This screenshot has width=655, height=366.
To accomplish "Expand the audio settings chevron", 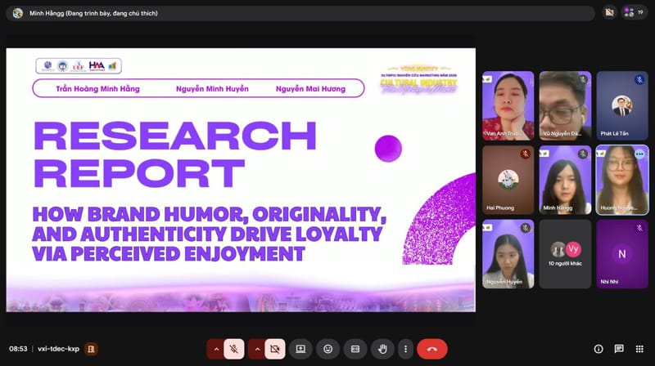I will (x=216, y=349).
